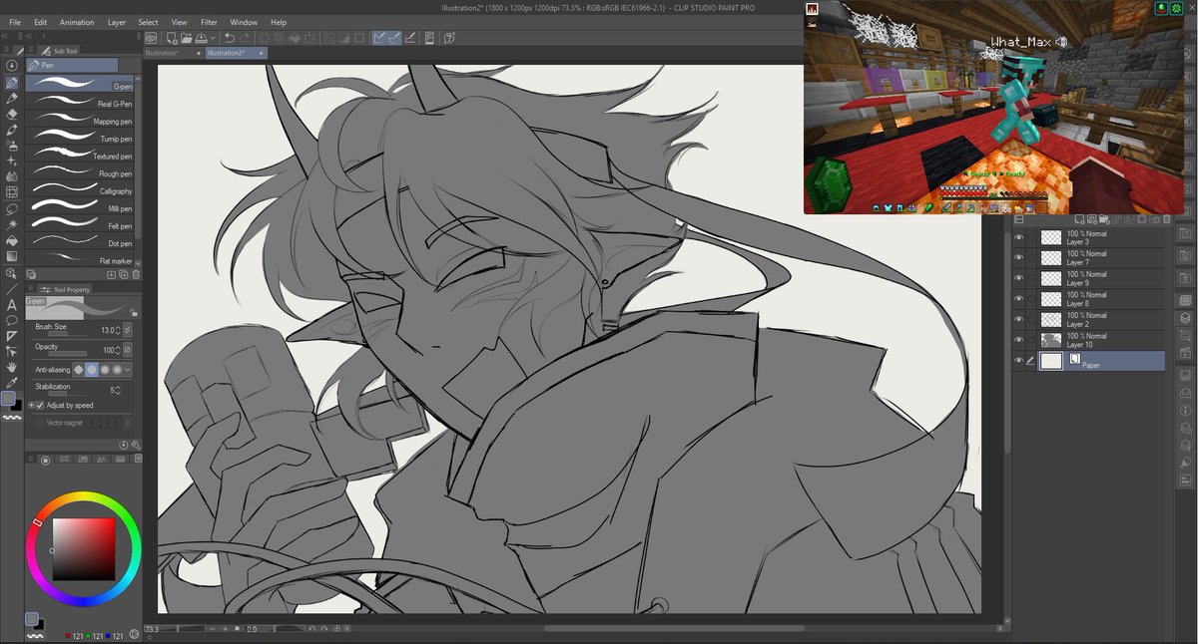Select the Blend tool
This screenshot has width=1198, height=644.
click(x=14, y=175)
